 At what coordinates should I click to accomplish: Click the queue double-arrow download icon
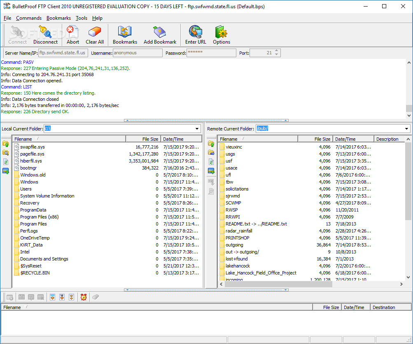71,297
